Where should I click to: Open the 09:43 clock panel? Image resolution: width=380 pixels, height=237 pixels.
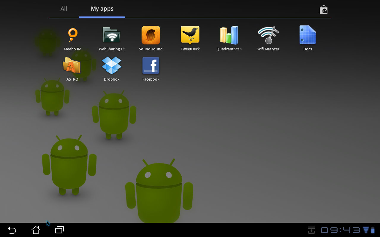point(340,230)
